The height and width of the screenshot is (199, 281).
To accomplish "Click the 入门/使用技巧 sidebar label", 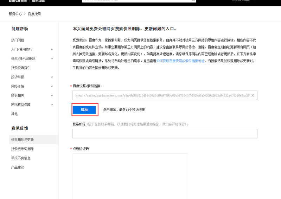I will point(22,49).
